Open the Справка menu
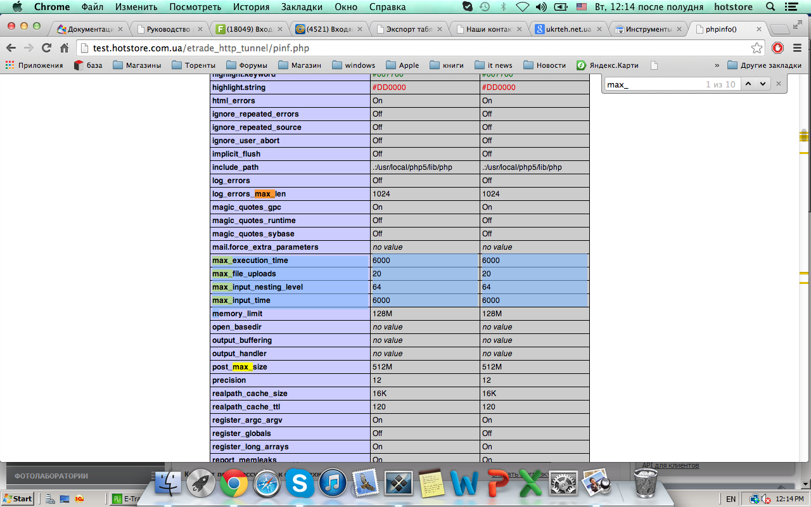The height and width of the screenshot is (507, 811). [x=386, y=7]
